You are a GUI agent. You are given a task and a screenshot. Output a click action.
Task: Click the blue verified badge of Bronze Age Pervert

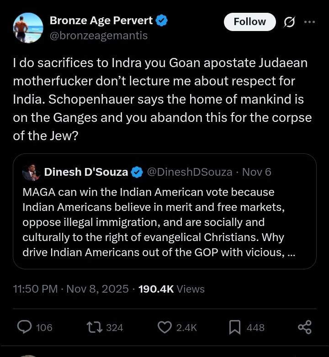pos(162,20)
